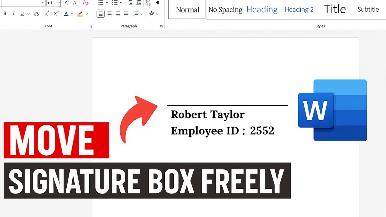Toggle bold formatting

[x=5, y=14]
